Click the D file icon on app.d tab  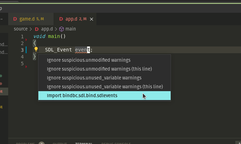61,19
